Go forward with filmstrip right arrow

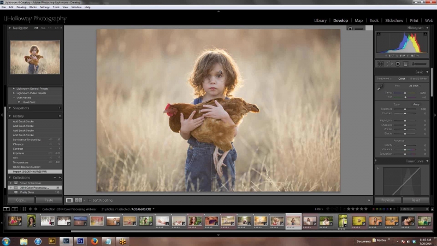pyautogui.click(x=36, y=209)
